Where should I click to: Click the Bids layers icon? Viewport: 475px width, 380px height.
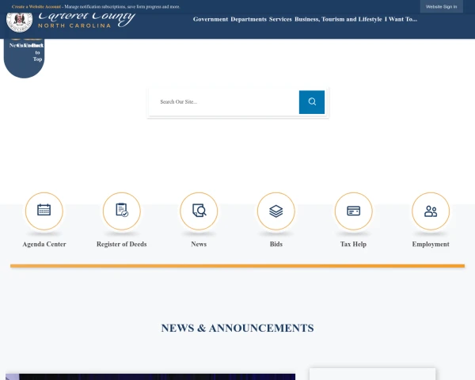pyautogui.click(x=275, y=211)
